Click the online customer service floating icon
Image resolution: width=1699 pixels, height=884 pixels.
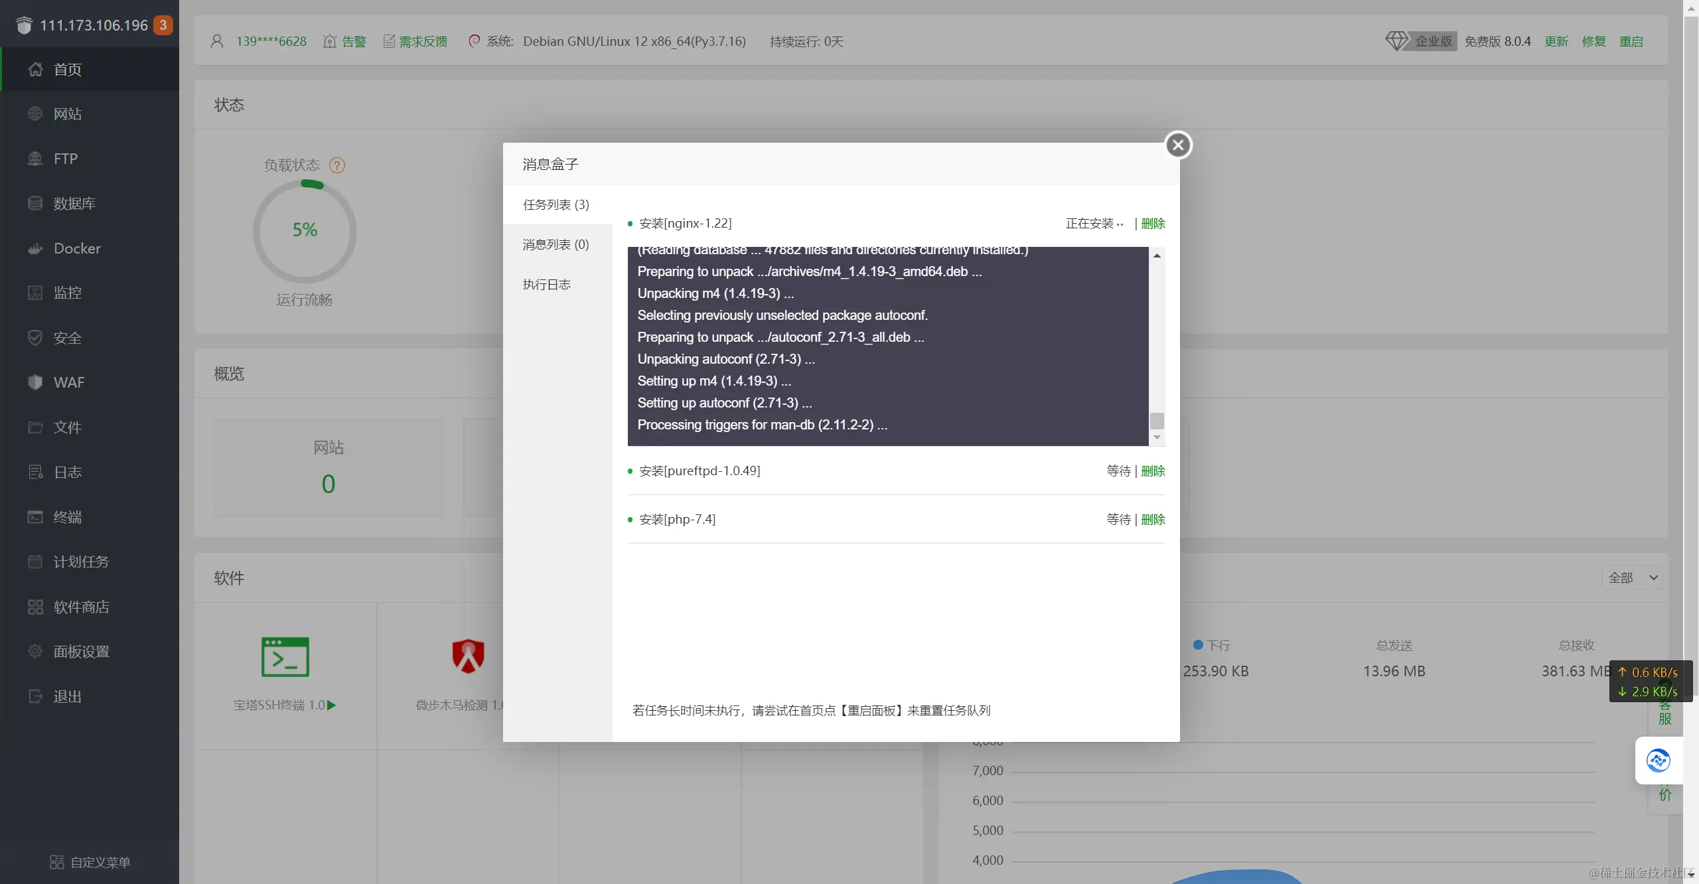1658,760
